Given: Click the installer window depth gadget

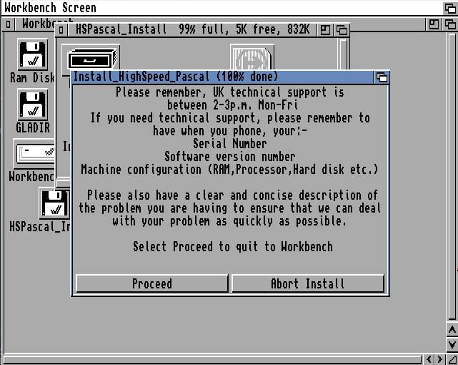Looking at the screenshot, I should [x=382, y=77].
